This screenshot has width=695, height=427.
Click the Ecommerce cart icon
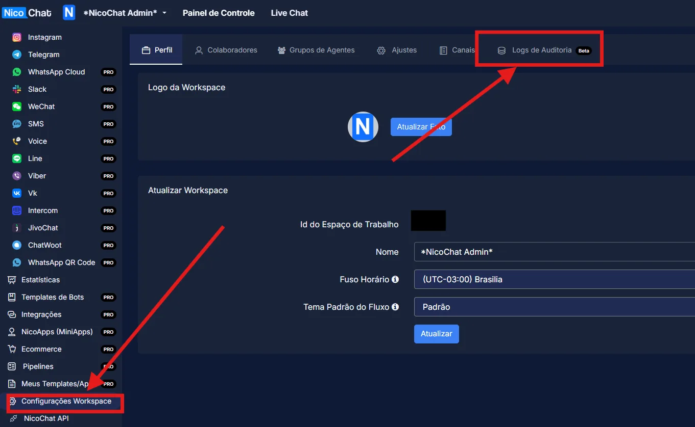click(12, 349)
